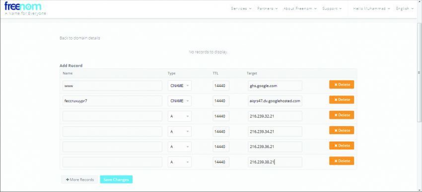Add more records with the More Records button
Screen dimensions: 422x192
79,180
